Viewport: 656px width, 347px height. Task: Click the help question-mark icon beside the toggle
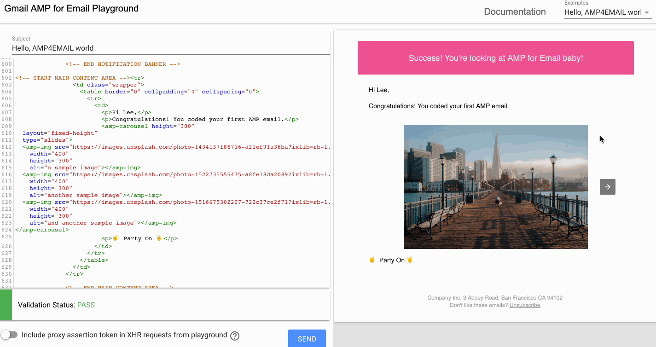(235, 336)
